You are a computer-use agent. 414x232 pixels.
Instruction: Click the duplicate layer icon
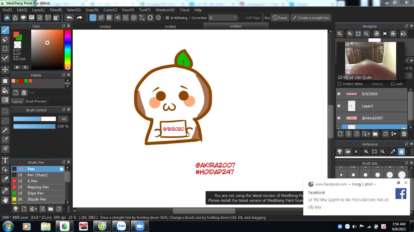click(x=385, y=134)
